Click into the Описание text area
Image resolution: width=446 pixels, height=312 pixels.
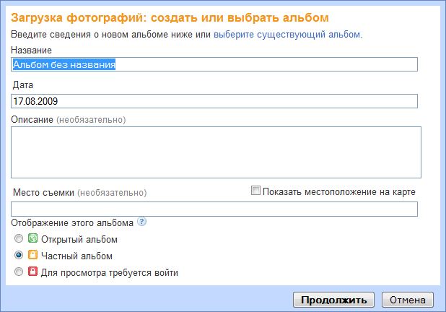[216, 152]
